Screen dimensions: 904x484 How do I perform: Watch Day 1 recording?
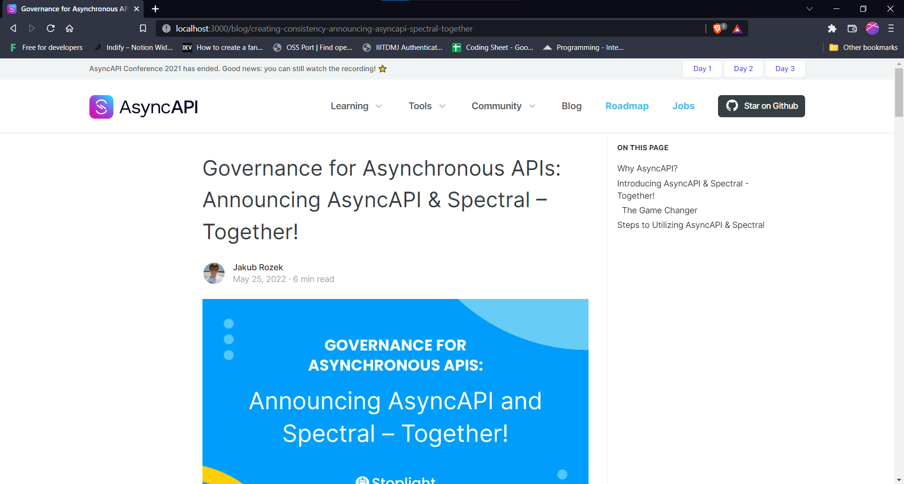tap(702, 69)
